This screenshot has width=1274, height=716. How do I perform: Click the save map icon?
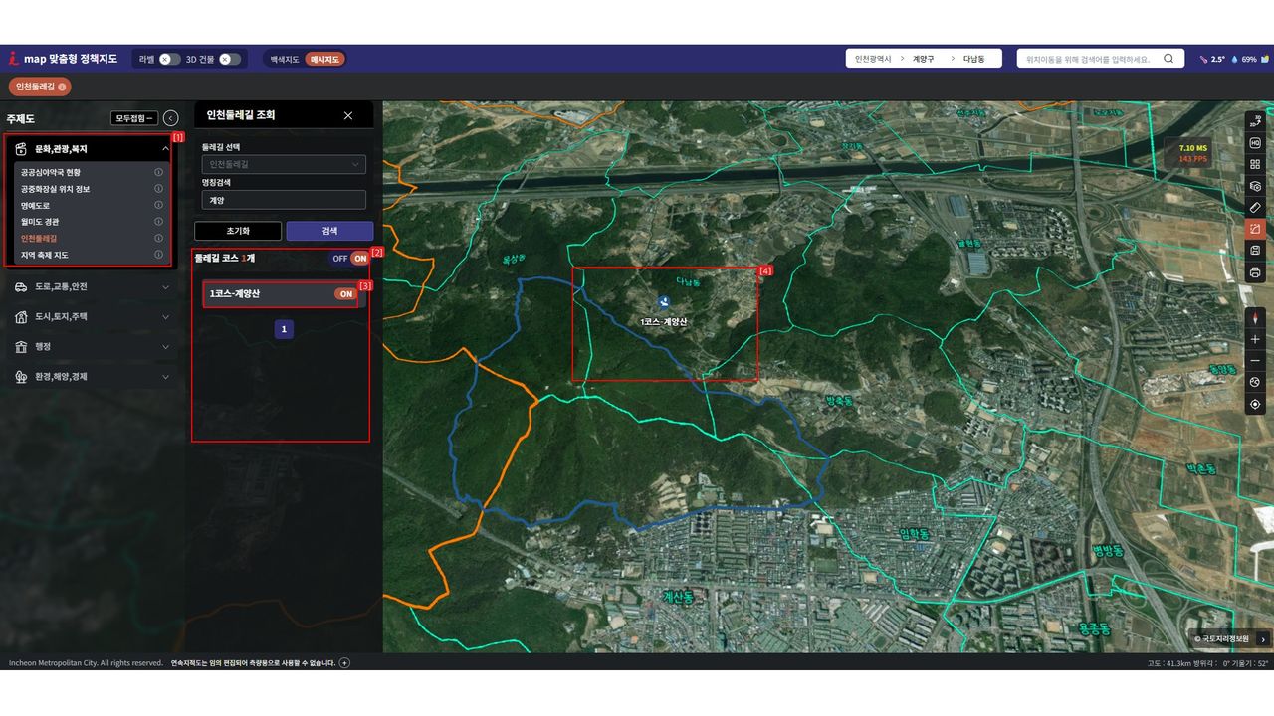pyautogui.click(x=1255, y=251)
